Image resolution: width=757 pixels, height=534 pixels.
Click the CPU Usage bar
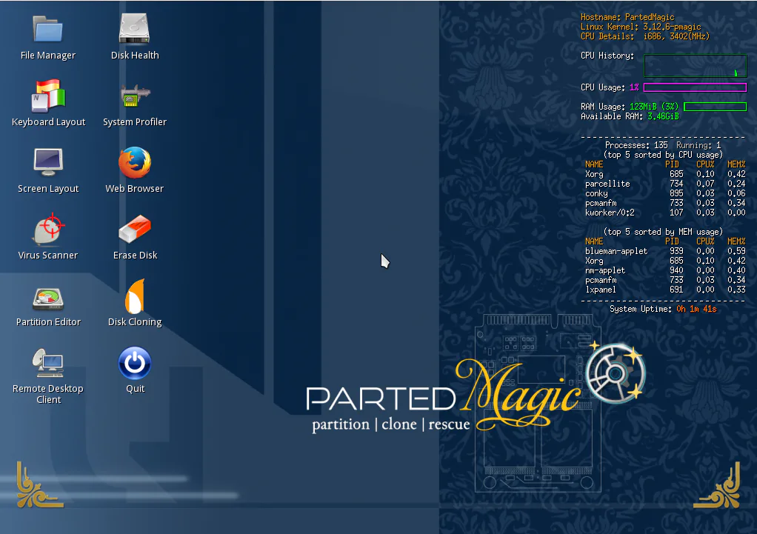click(694, 87)
